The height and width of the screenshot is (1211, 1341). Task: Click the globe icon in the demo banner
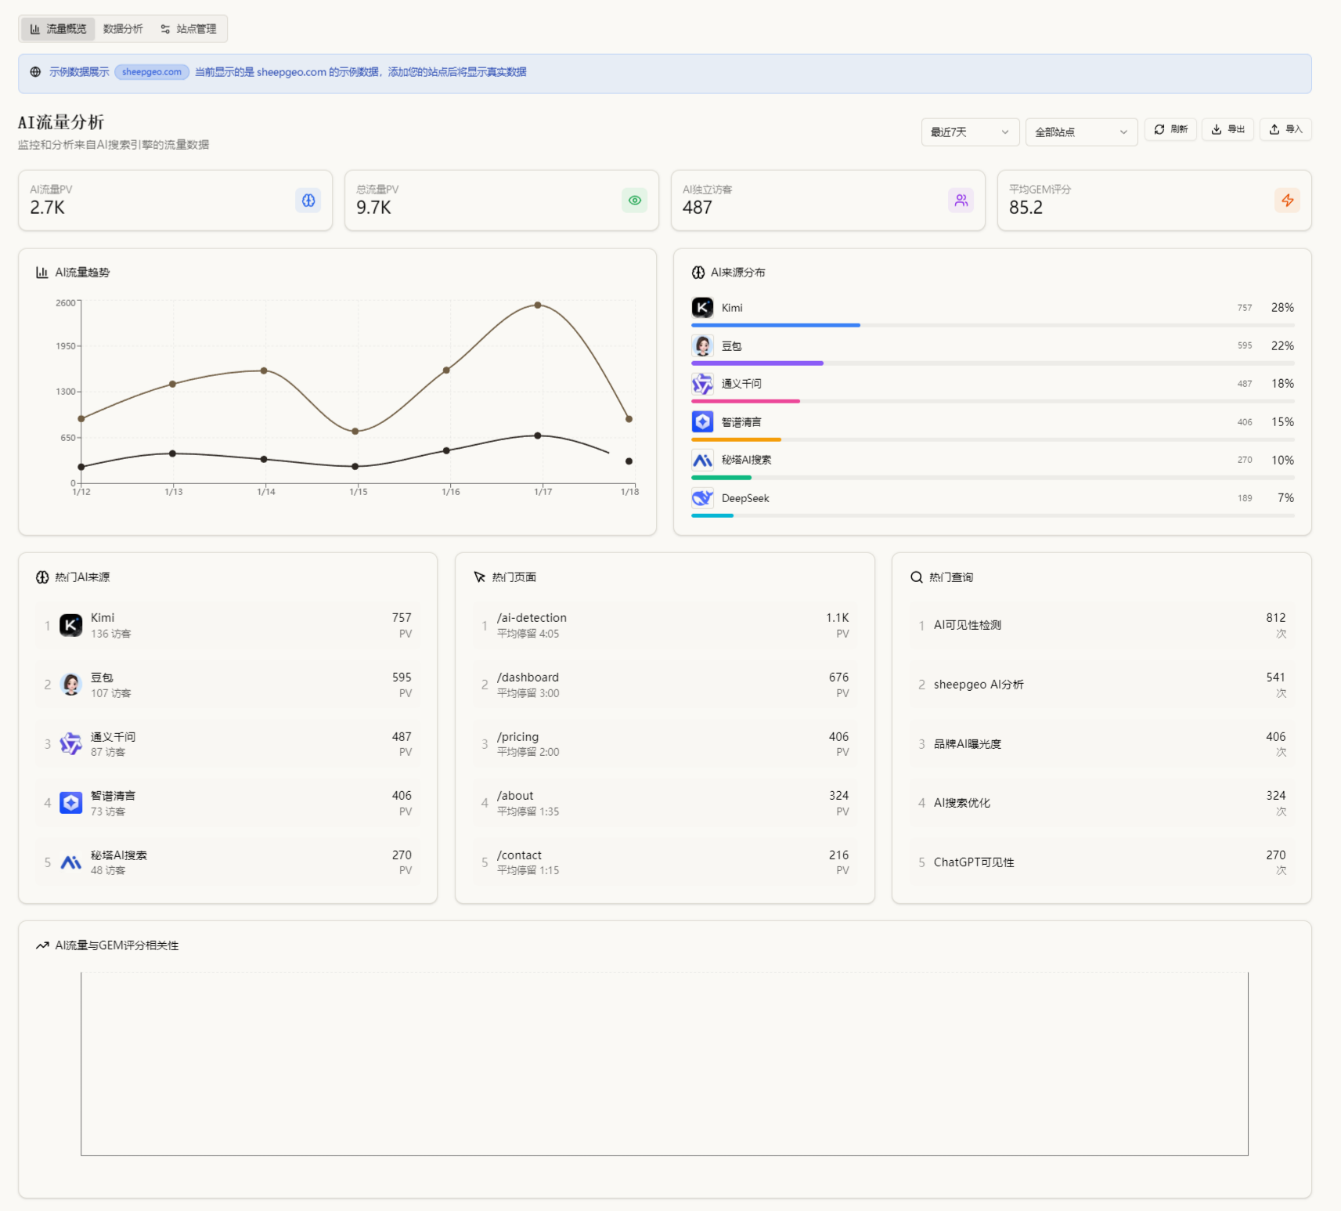click(x=35, y=72)
